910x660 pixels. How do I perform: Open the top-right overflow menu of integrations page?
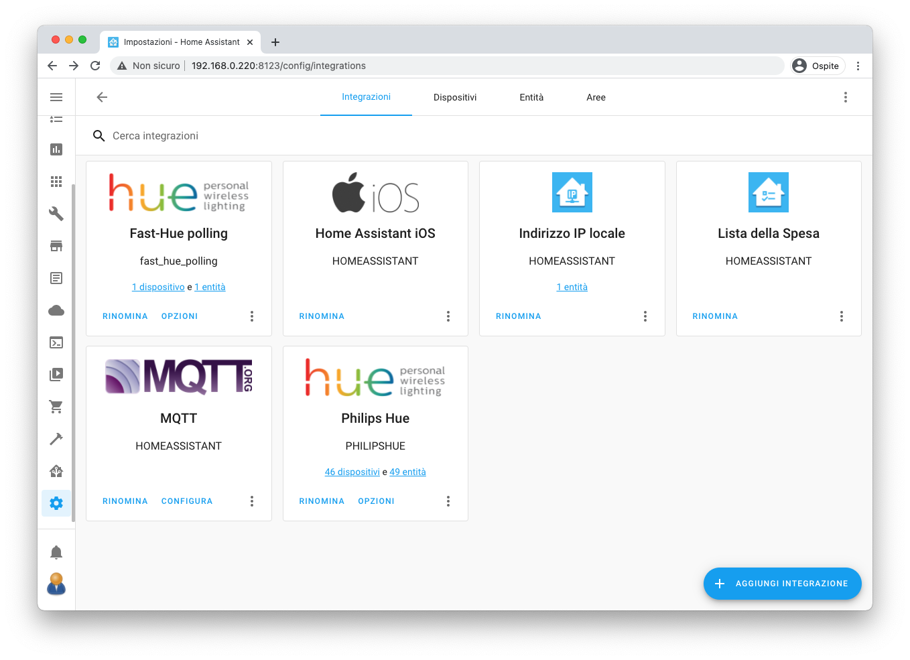click(x=845, y=97)
